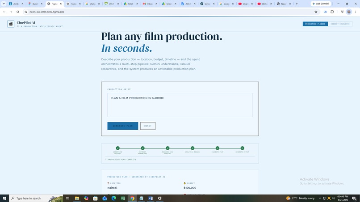Image resolution: width=360 pixels, height=202 pixels.
Task: Open Settings gear from the taskbar
Action: [x=159, y=198]
